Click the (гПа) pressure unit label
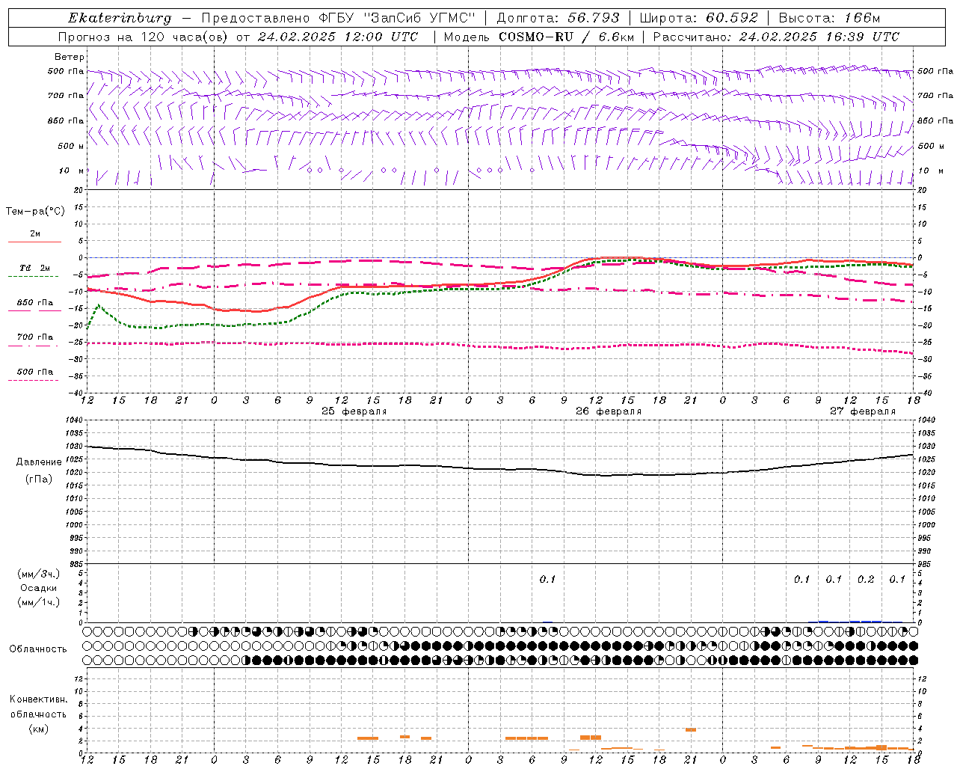This screenshot has width=957, height=766. (39, 479)
